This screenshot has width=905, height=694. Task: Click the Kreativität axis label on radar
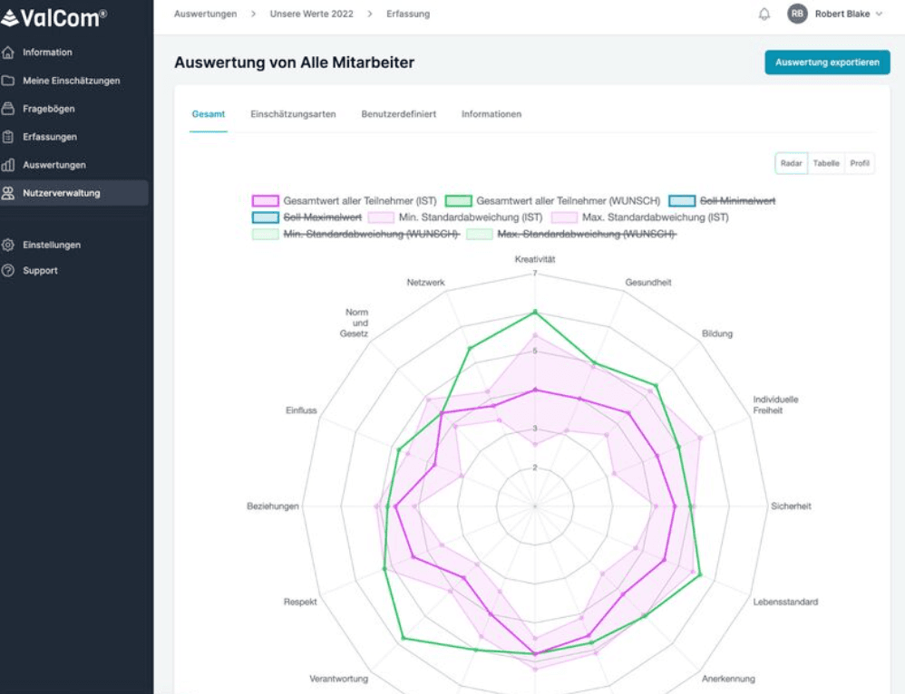point(535,260)
